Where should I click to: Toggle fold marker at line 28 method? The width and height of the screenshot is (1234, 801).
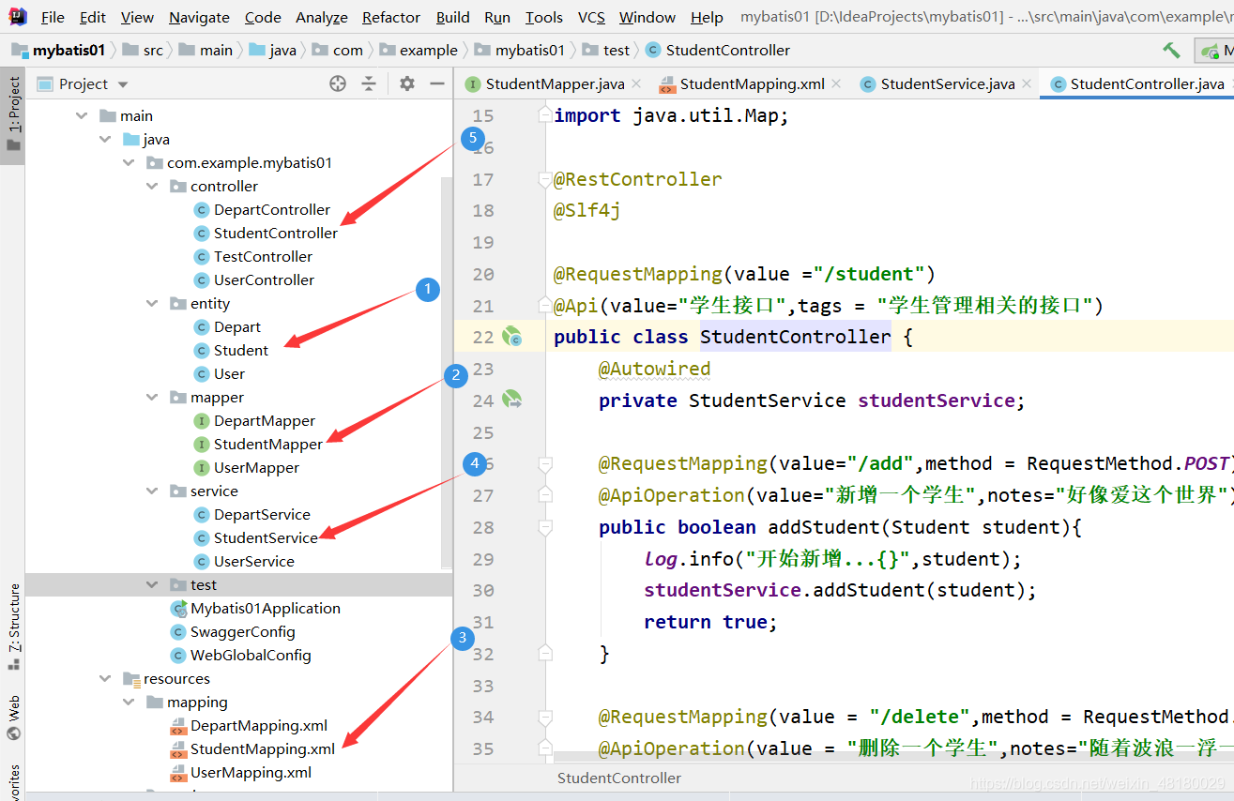[544, 527]
